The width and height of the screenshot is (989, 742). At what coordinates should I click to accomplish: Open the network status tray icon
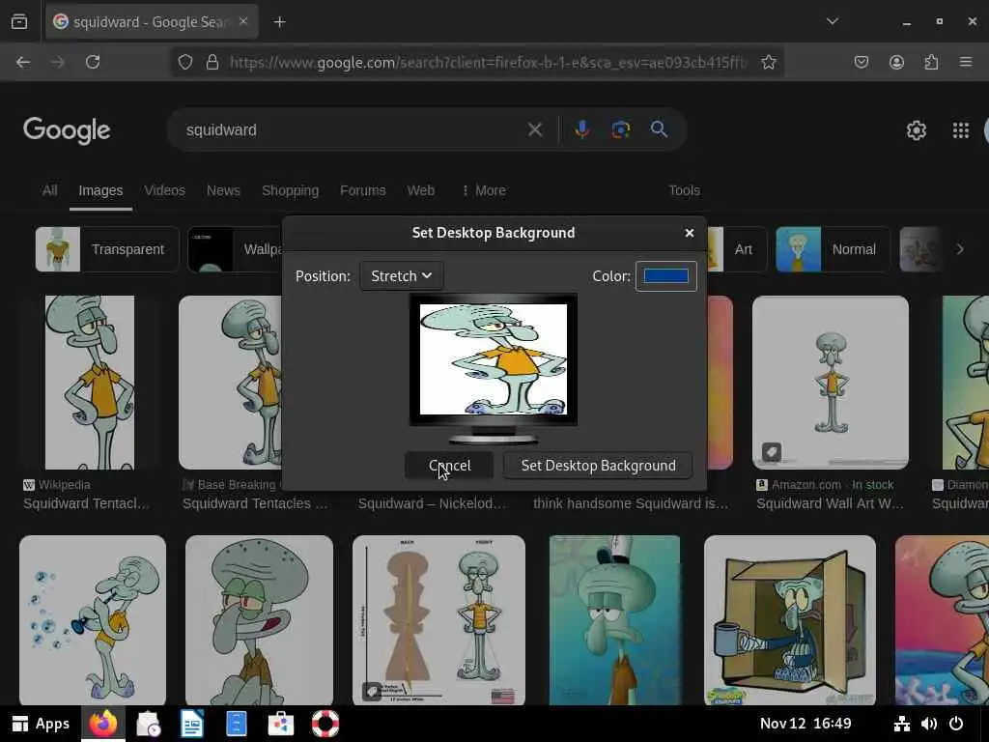[x=902, y=724]
